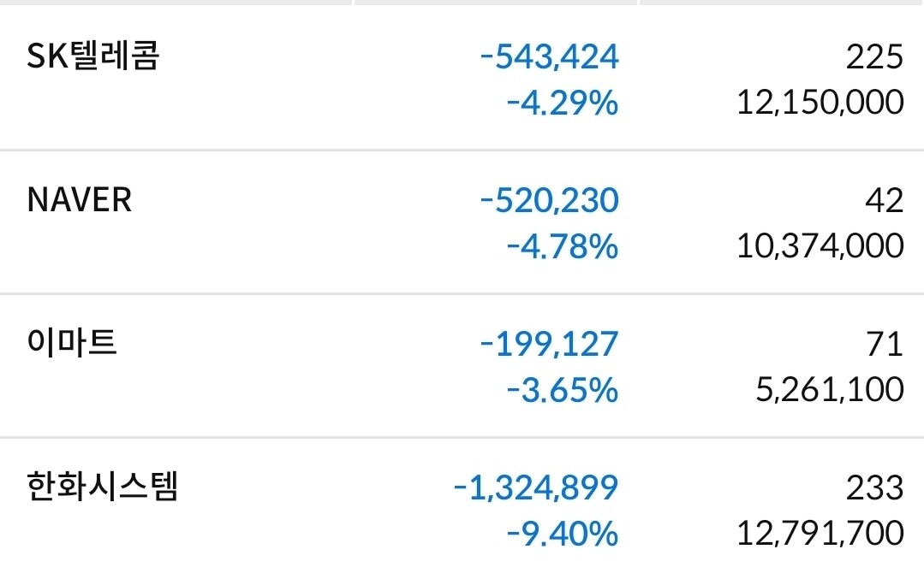Click 한화시스템 return rate -9.40%
Image resolution: width=924 pixels, height=573 pixels.
(x=562, y=534)
